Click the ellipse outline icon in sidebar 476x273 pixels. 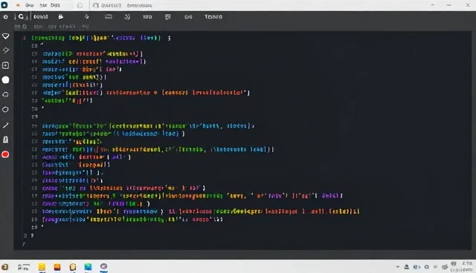pyautogui.click(x=5, y=110)
